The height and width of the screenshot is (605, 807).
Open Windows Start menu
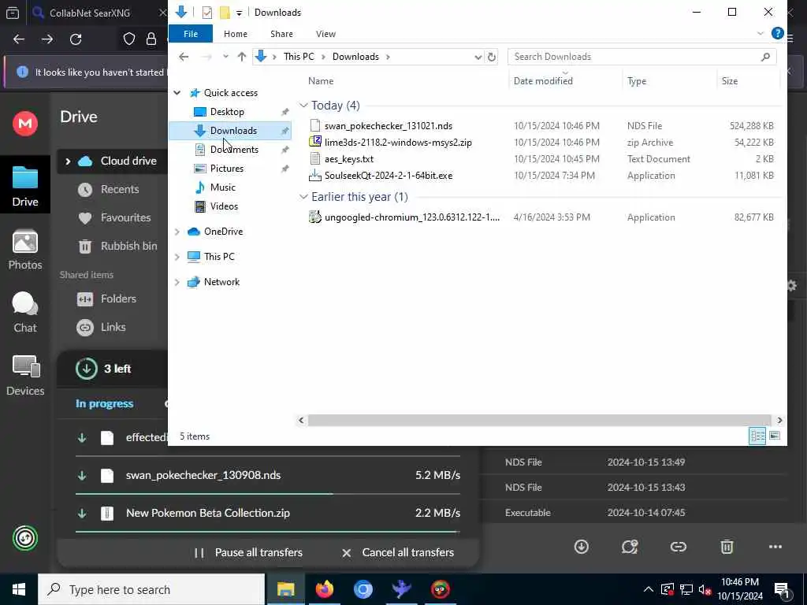[19, 589]
